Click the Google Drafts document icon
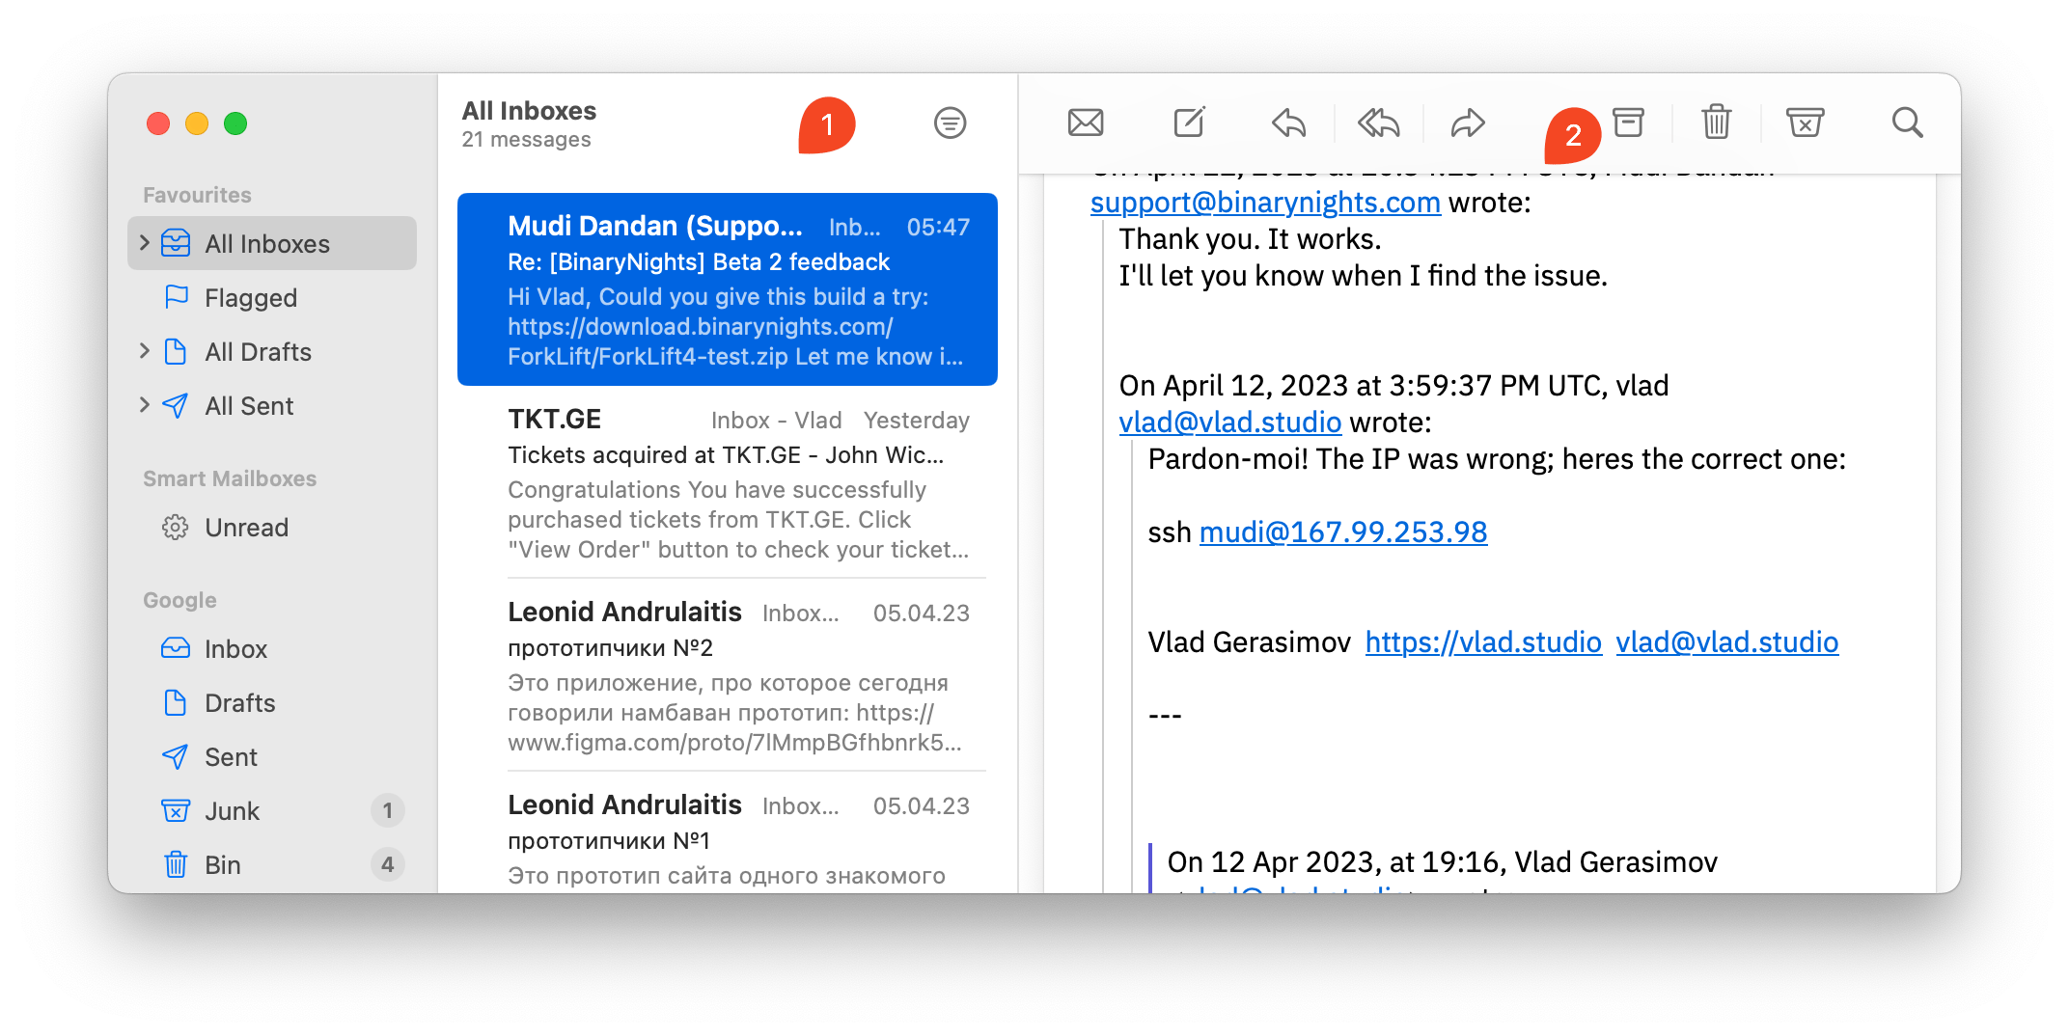 (176, 702)
